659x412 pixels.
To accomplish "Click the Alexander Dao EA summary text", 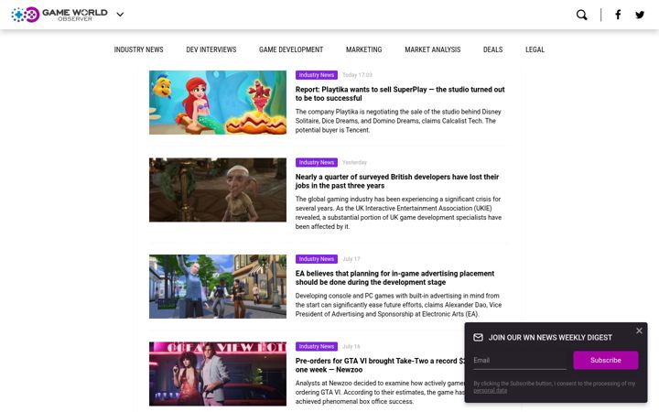I will [398, 305].
